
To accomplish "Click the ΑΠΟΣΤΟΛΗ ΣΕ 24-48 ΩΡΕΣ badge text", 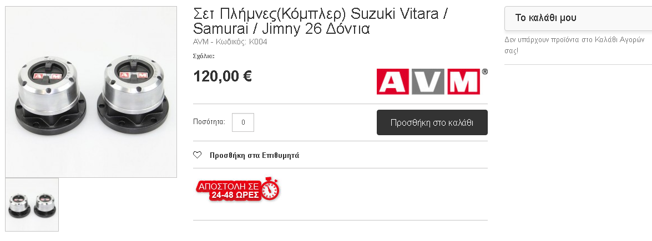I will (229, 191).
